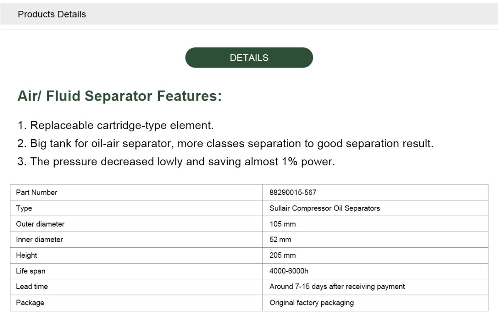The height and width of the screenshot is (329, 498).
Task: Click the 205 mm height value
Action: click(x=283, y=255)
